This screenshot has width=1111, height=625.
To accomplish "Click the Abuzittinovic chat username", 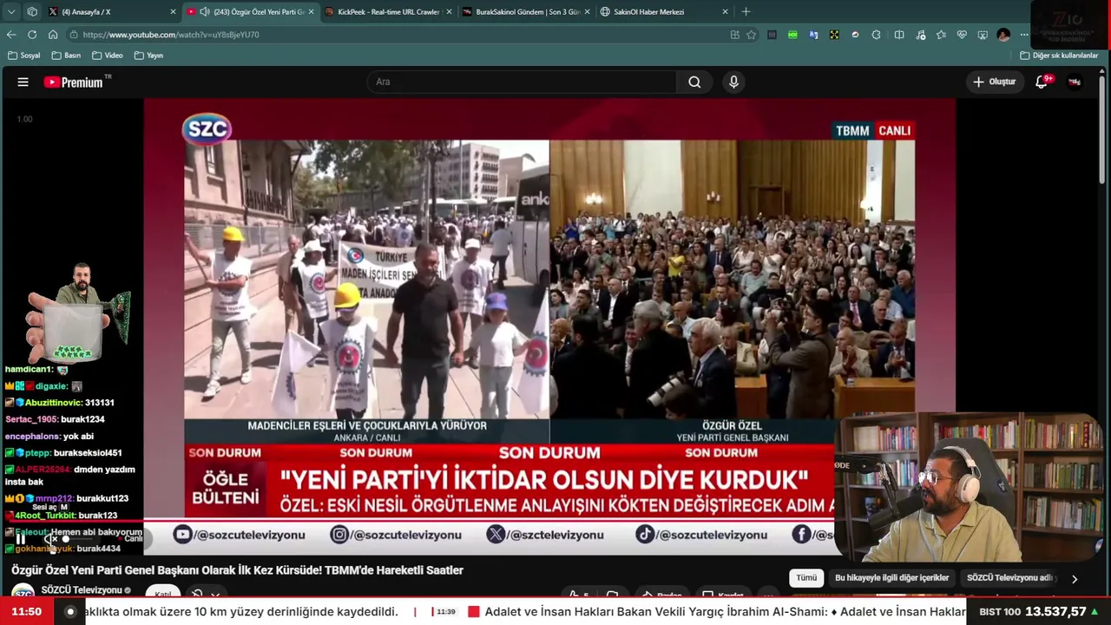I will pyautogui.click(x=53, y=403).
